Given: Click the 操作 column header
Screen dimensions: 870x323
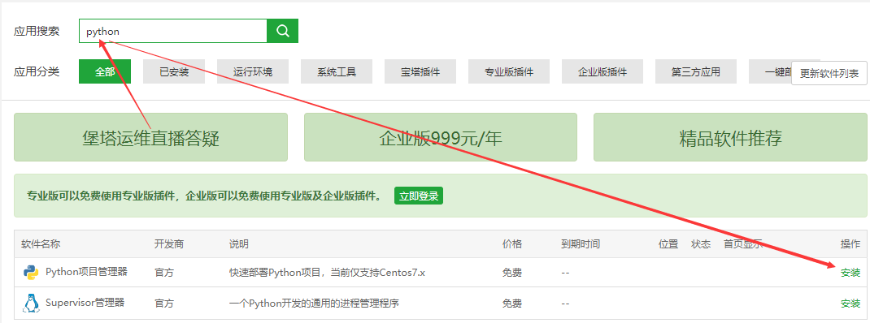Looking at the screenshot, I should (x=850, y=243).
